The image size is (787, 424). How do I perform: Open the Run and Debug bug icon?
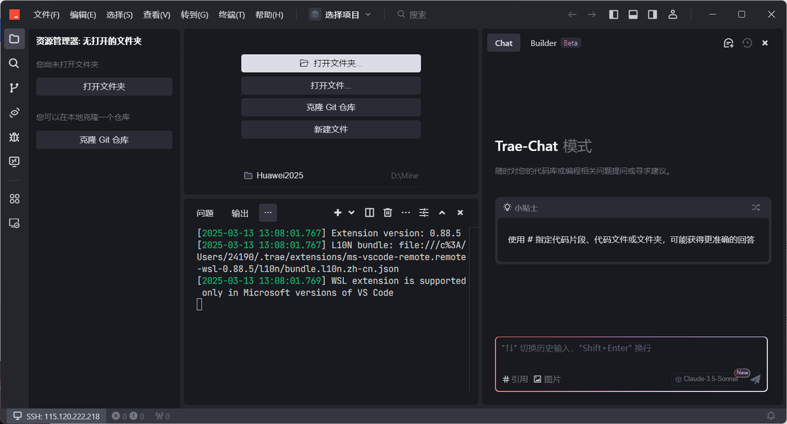[14, 137]
